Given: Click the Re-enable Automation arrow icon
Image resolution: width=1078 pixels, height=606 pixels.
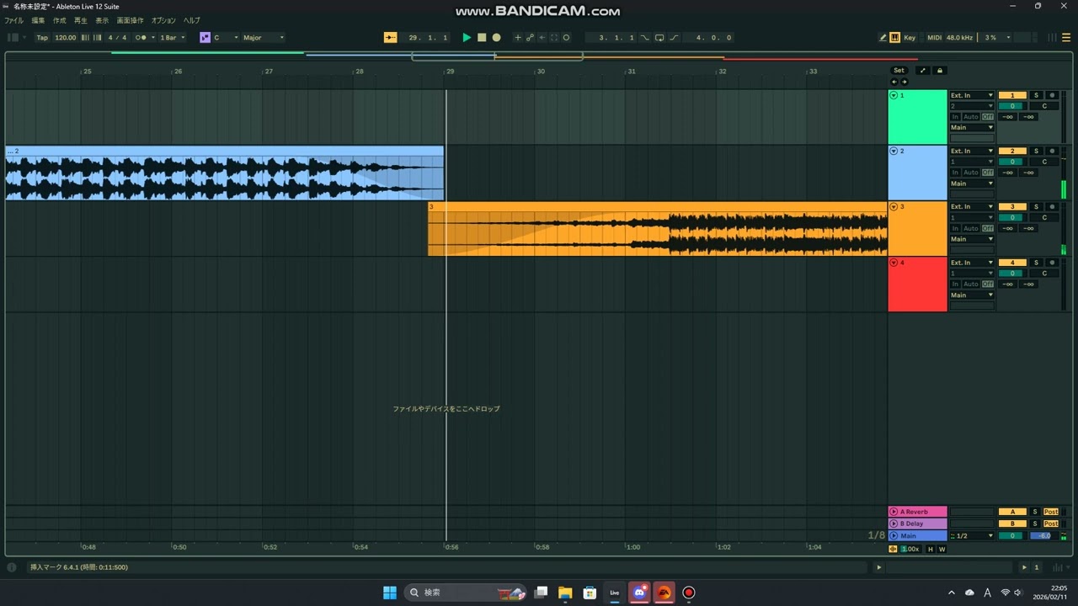Looking at the screenshot, I should 542,38.
